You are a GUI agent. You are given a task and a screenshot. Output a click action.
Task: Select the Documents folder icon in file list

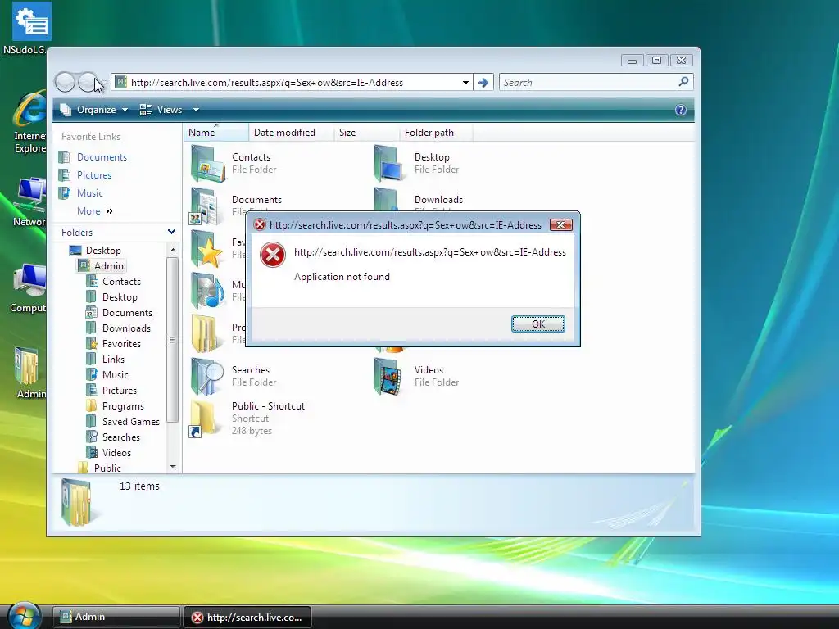(x=205, y=206)
